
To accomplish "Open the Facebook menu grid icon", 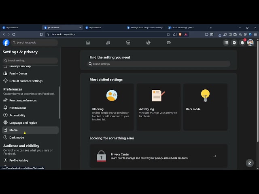I will coord(226,42).
